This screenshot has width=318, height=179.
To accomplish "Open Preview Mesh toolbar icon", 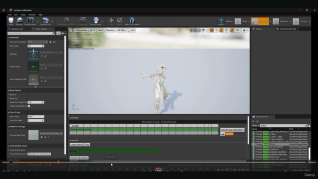I will pos(30,20).
